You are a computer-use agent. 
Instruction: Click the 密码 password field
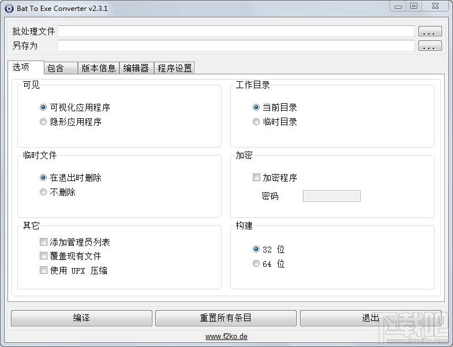tap(332, 196)
